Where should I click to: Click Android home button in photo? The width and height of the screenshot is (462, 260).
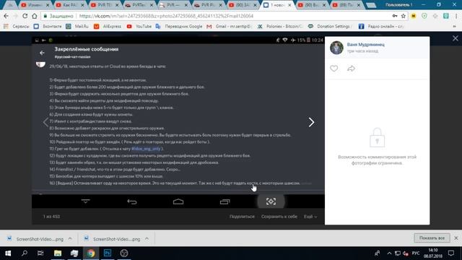[x=178, y=201]
